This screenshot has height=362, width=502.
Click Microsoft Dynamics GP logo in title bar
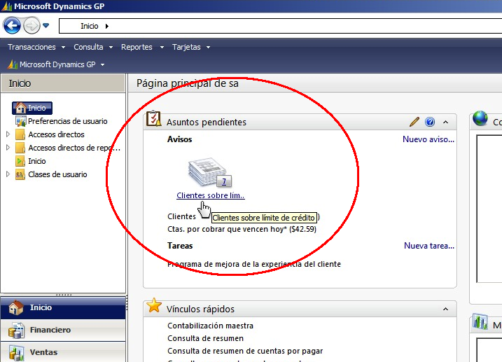[7, 6]
